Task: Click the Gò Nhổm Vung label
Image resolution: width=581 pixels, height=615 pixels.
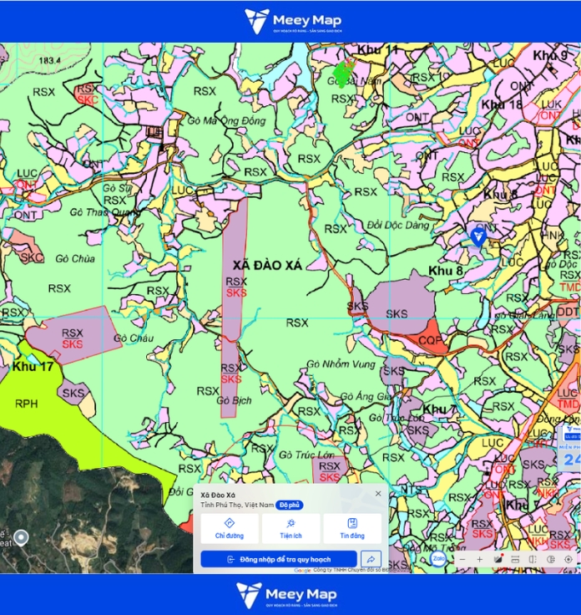Action: 341,364
